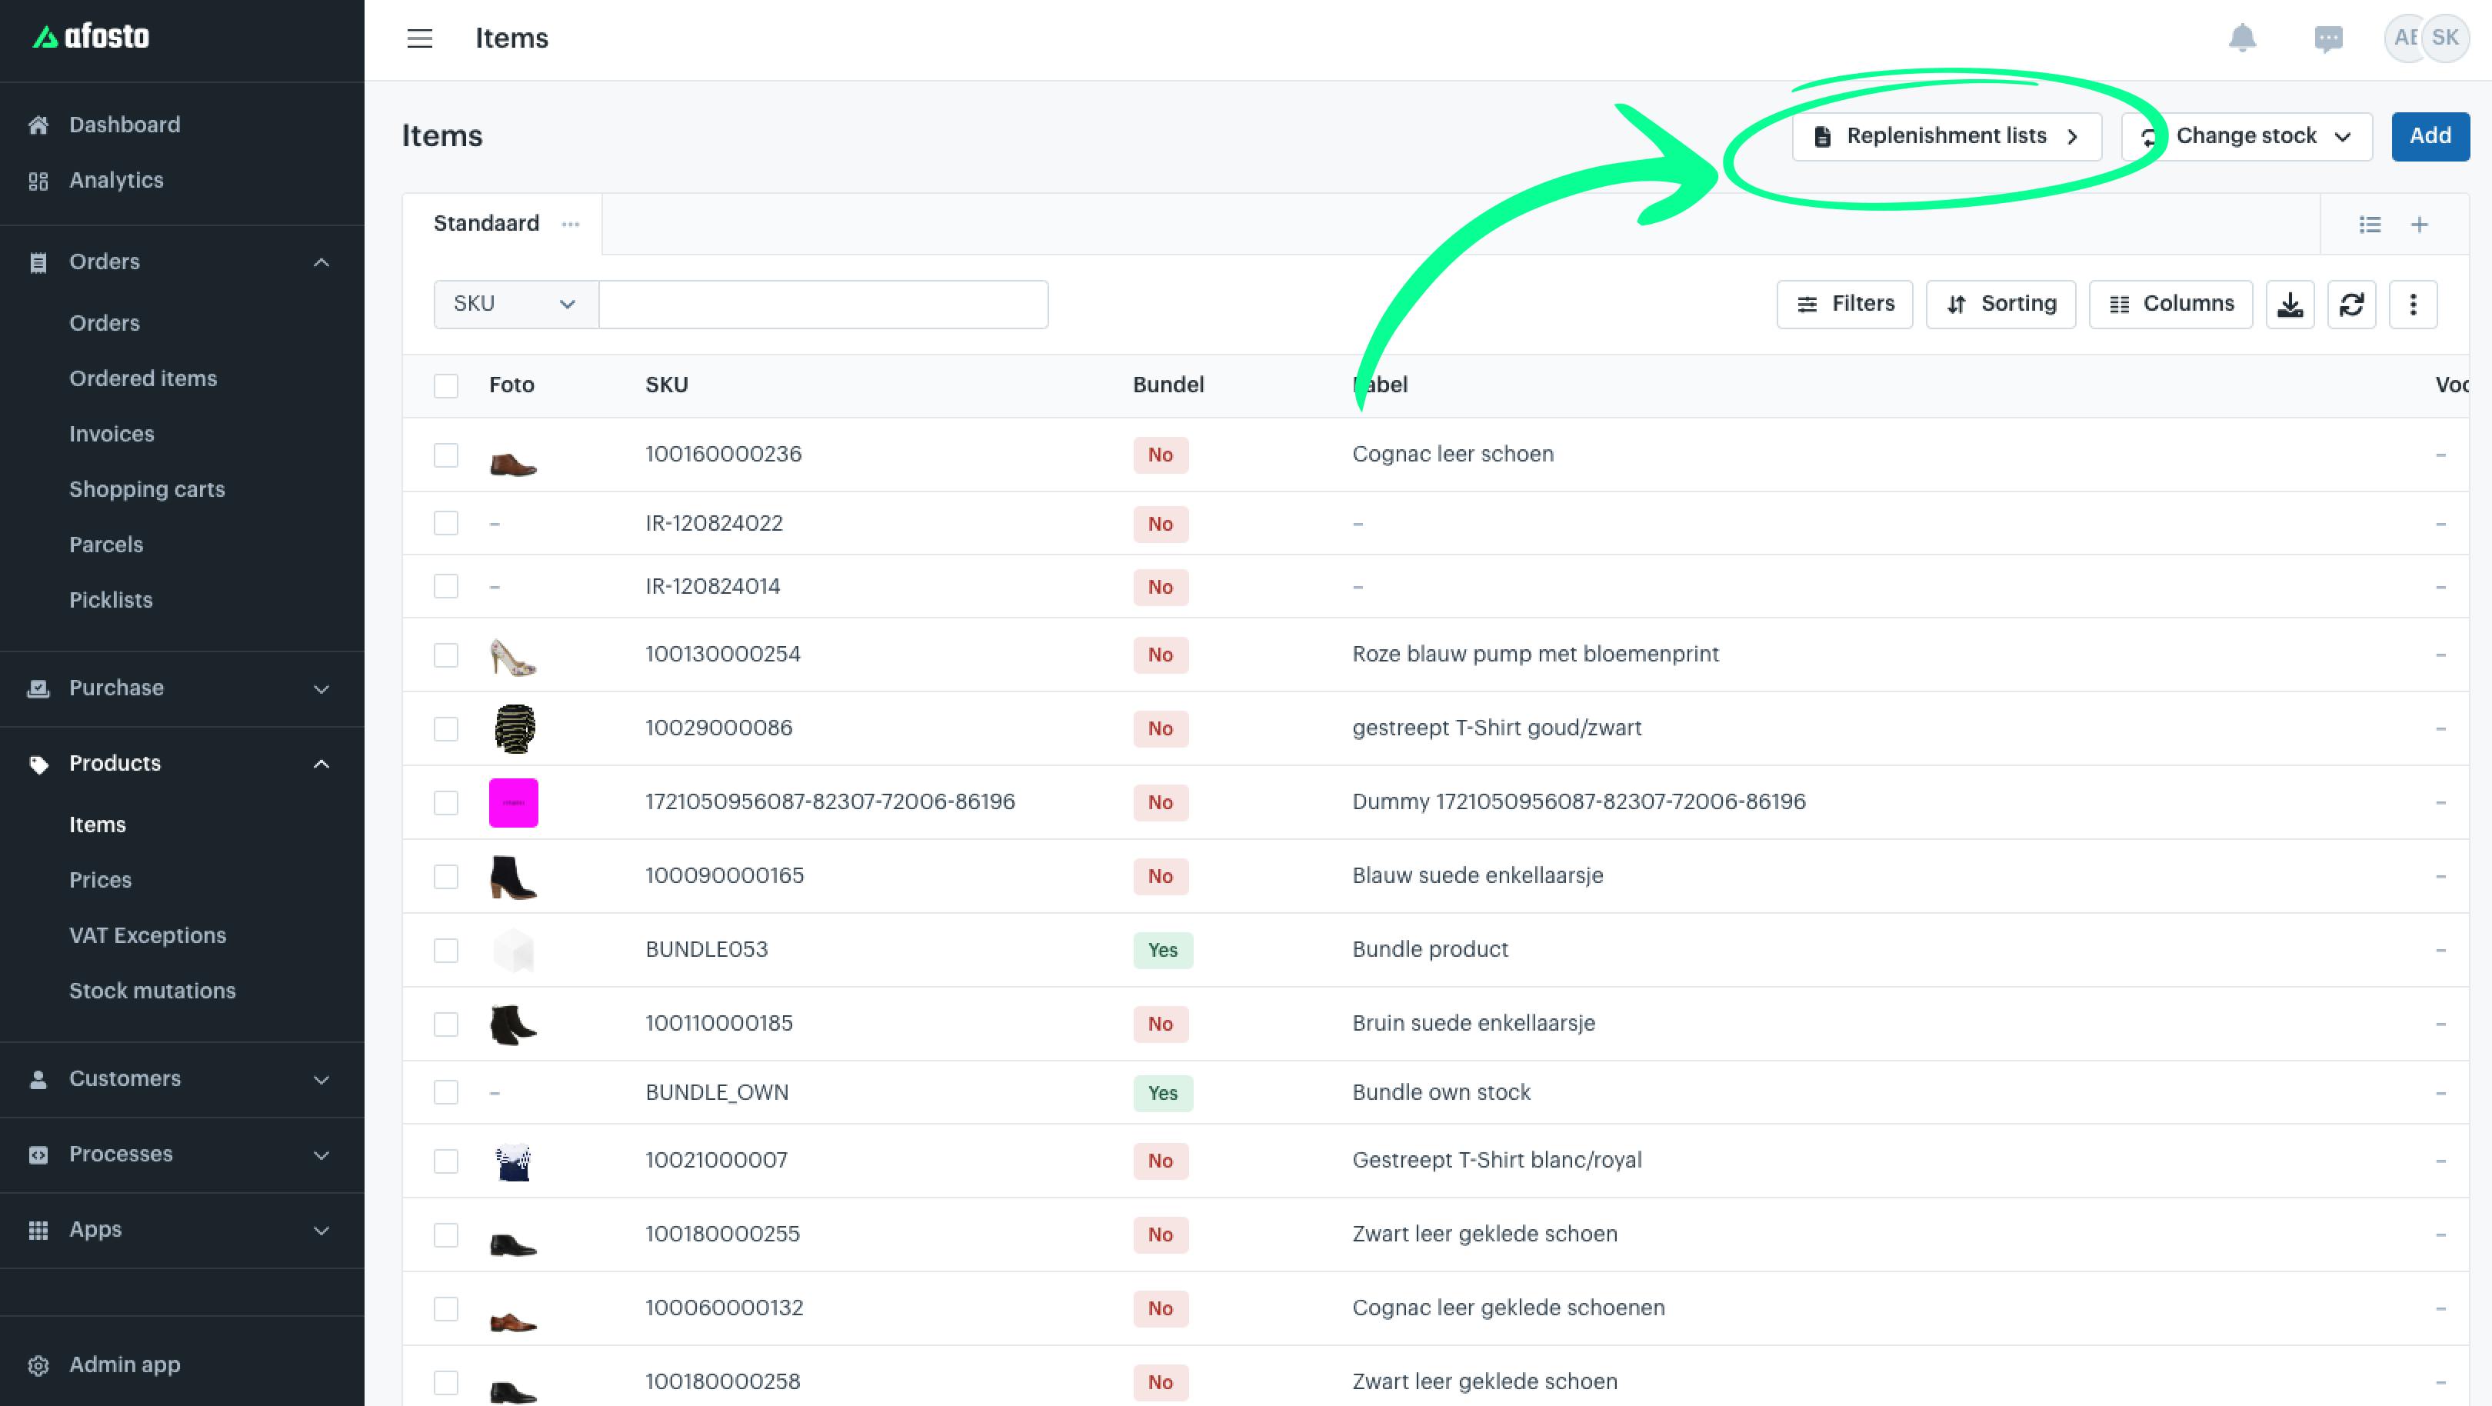Open the chat messages icon
Viewport: 2492px width, 1406px height.
click(x=2328, y=38)
